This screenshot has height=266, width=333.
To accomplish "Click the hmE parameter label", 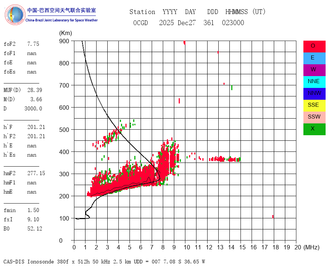I will [x=8, y=192].
